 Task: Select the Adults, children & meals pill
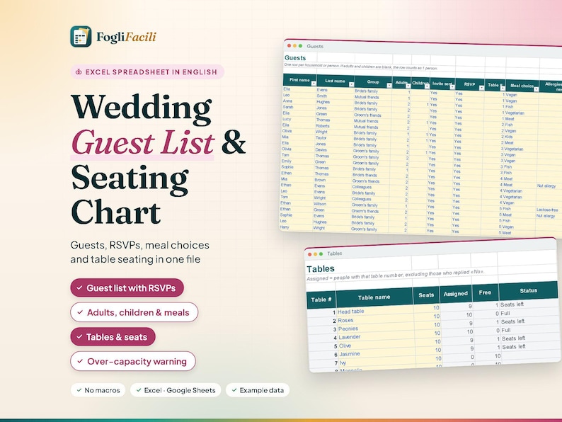click(134, 312)
